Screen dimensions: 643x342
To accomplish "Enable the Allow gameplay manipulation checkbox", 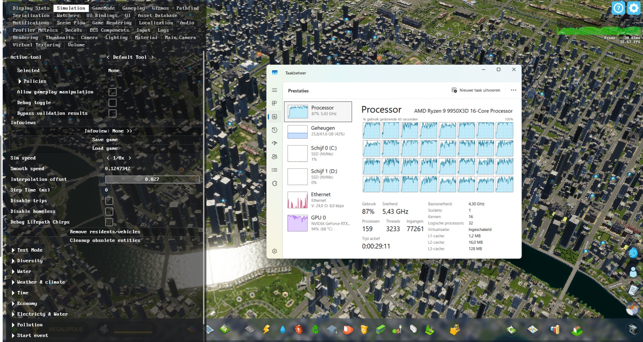I will click(112, 92).
